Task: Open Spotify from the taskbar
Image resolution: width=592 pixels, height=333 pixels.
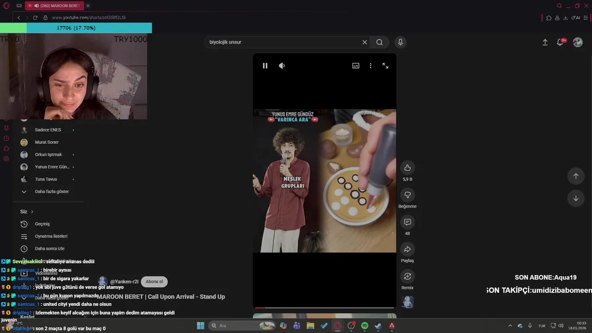Action: click(364, 326)
